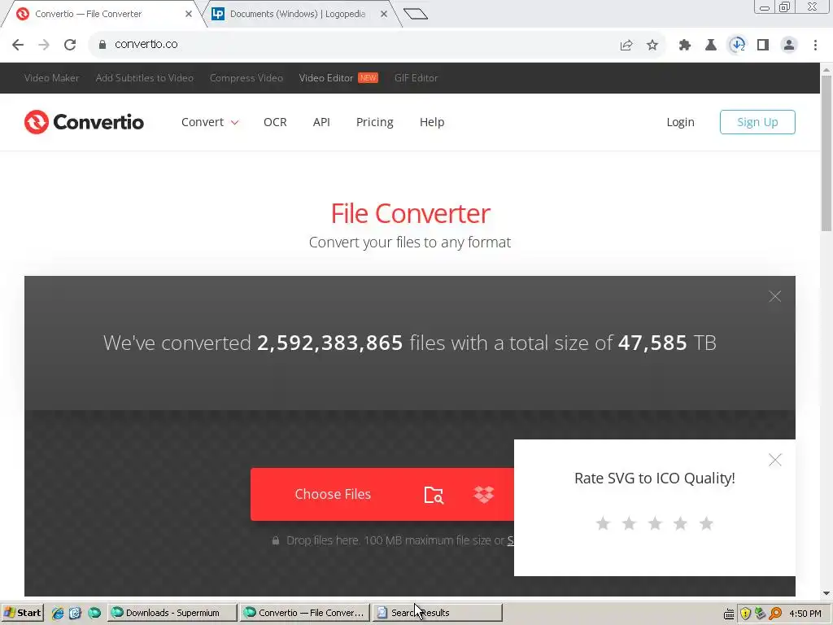Image resolution: width=833 pixels, height=625 pixels.
Task: Rate quality with the second star
Action: (629, 524)
